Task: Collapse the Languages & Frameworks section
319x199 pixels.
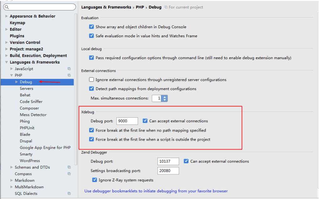Action: [7, 62]
